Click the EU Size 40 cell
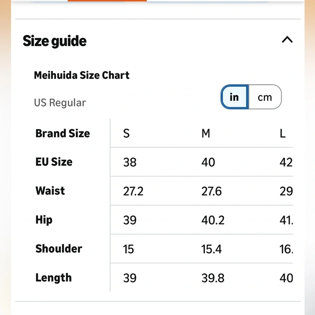The width and height of the screenshot is (315, 315). pyautogui.click(x=208, y=162)
